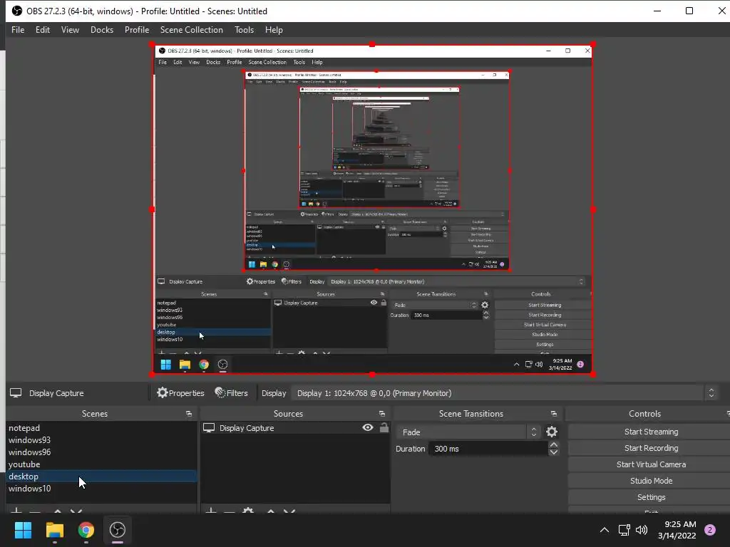Click the right-middle red handle of preview source
Image resolution: width=730 pixels, height=547 pixels.
[592, 209]
